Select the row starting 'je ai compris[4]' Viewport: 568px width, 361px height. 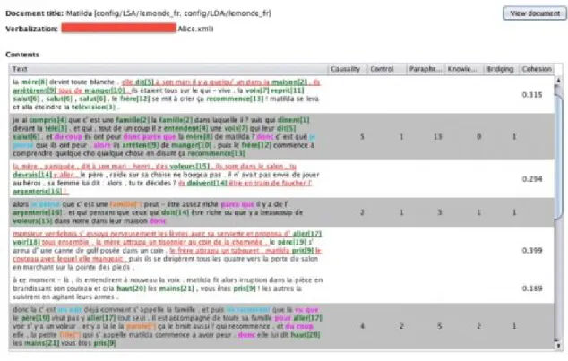pyautogui.click(x=282, y=137)
